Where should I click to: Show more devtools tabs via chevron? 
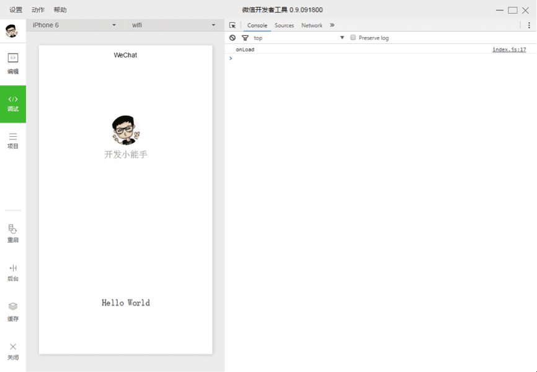[x=332, y=25]
